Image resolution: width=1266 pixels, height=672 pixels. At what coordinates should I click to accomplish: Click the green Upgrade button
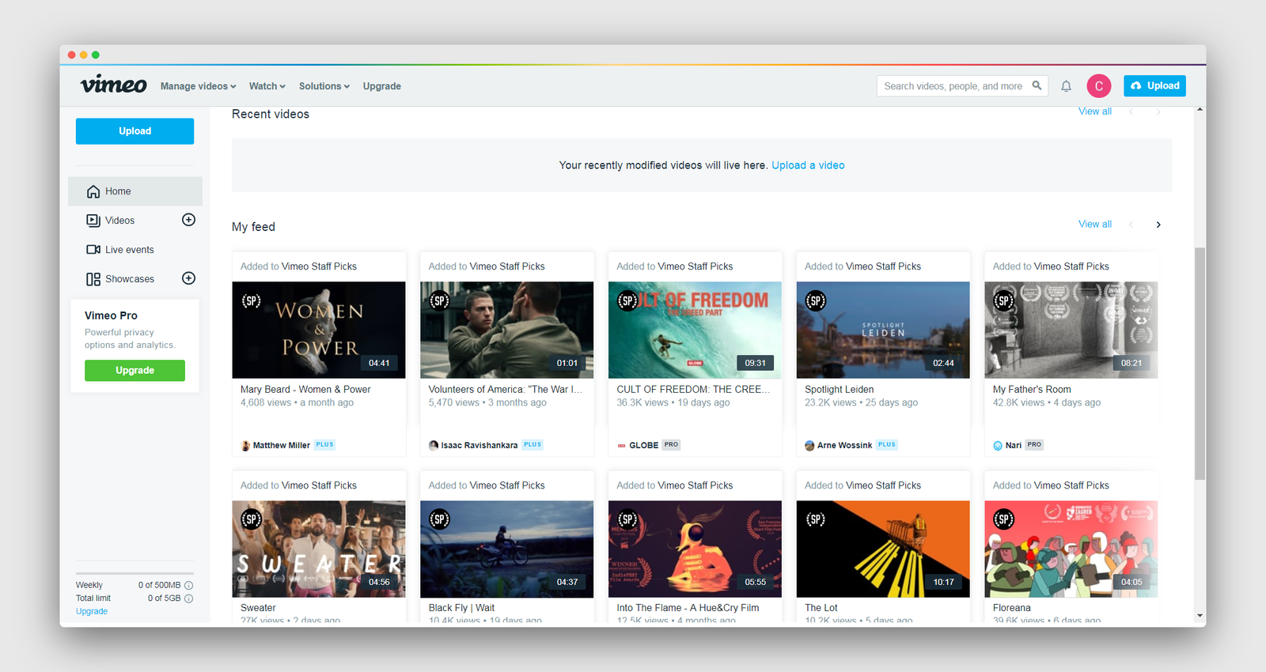135,370
